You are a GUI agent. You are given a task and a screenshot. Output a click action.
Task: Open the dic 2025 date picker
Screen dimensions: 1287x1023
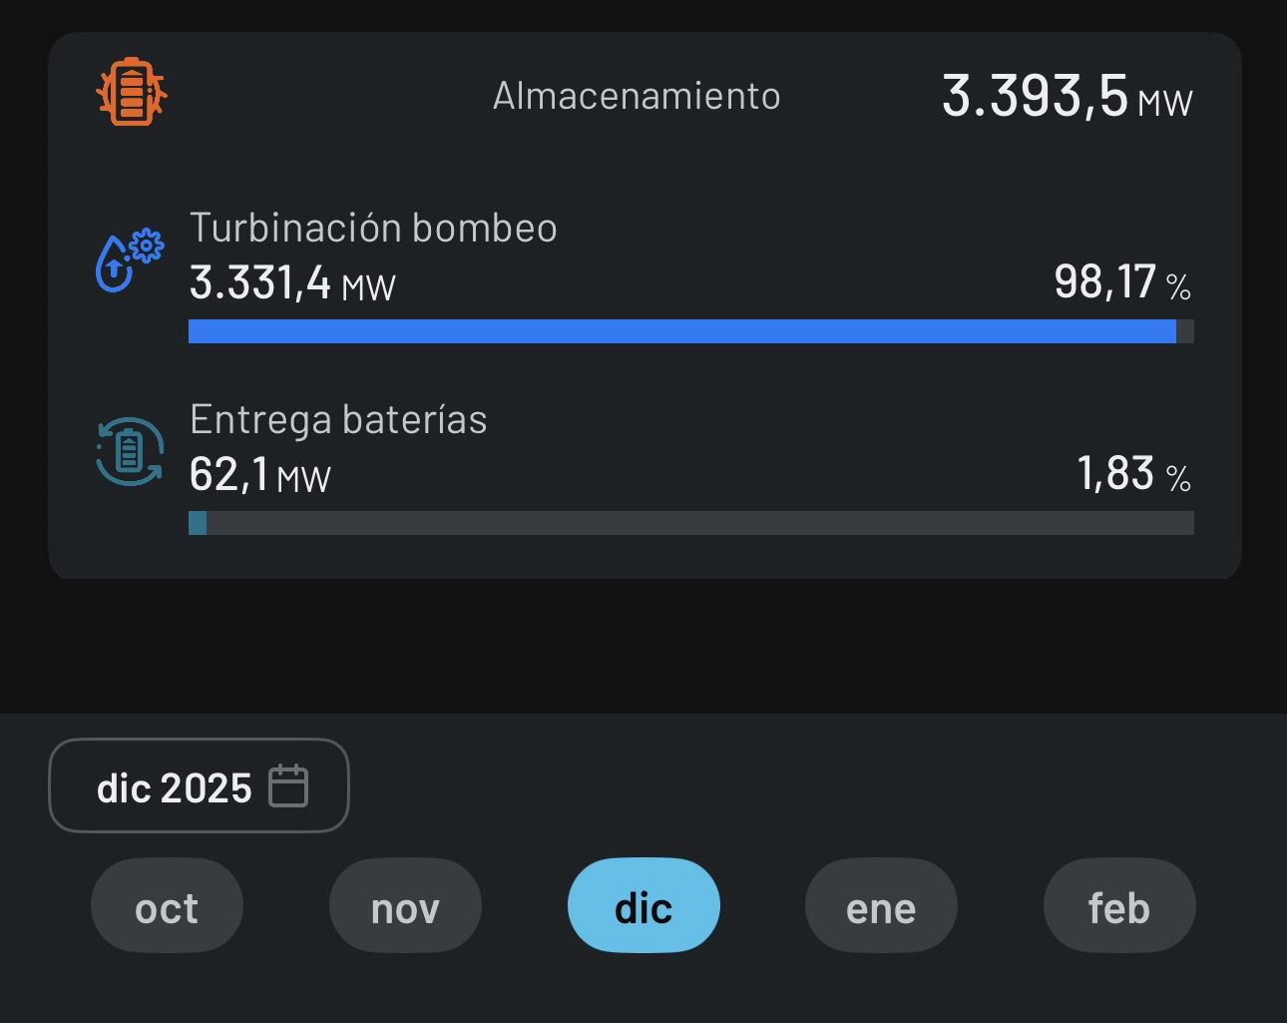199,785
